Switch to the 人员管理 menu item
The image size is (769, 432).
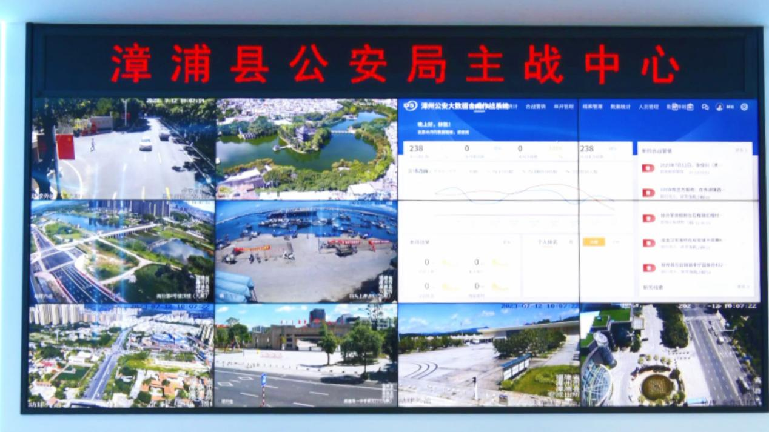click(x=648, y=107)
